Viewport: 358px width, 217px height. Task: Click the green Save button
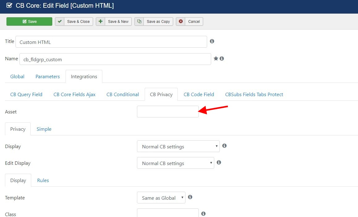29,21
